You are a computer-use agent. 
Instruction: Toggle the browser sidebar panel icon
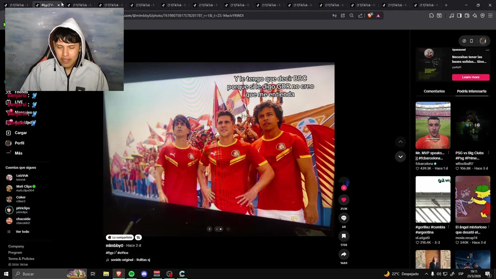pos(459,15)
